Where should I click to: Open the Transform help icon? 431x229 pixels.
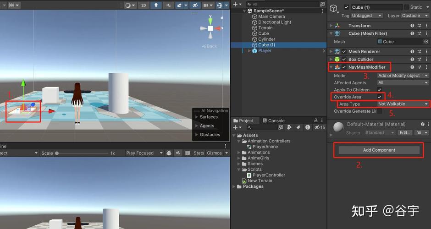point(412,26)
